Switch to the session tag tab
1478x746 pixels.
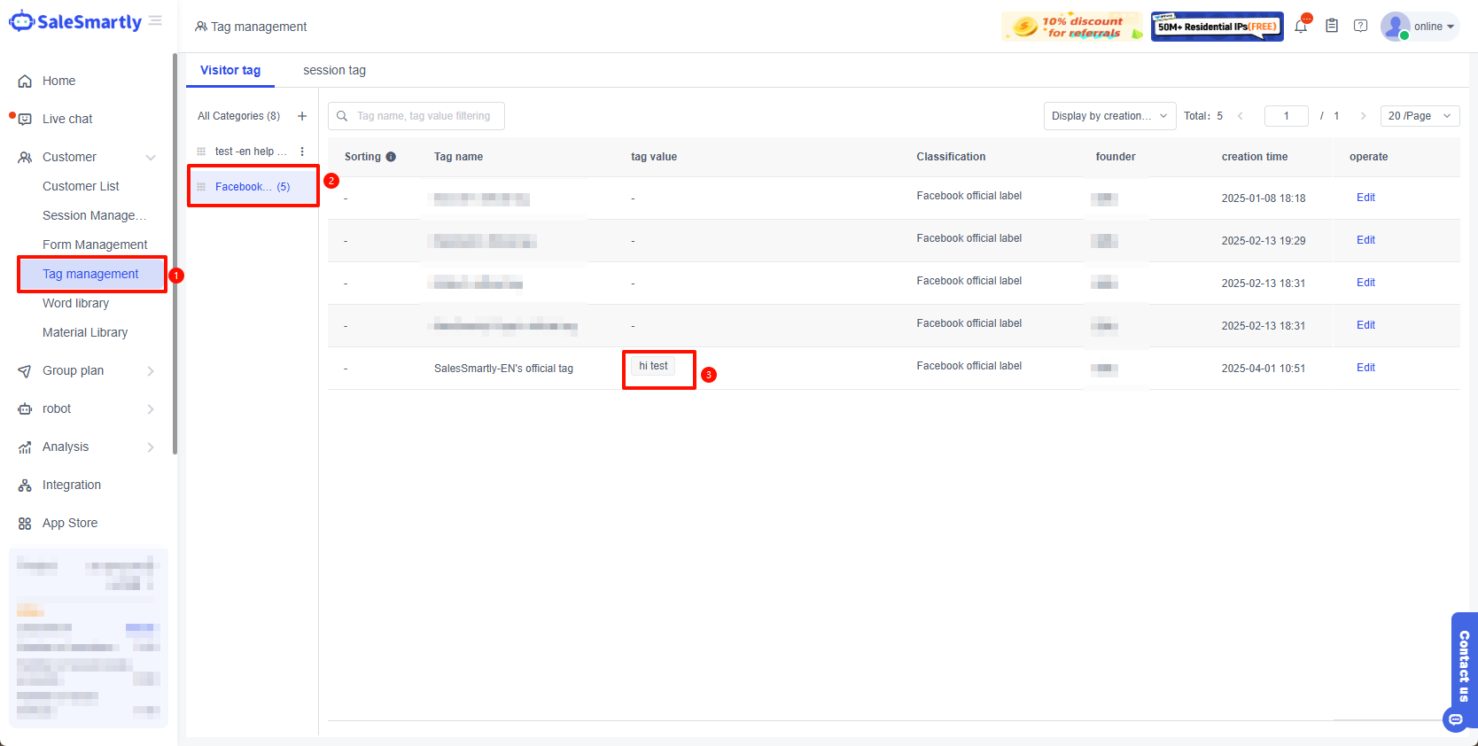point(334,71)
